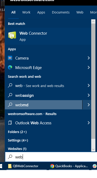Open Websites (1) results
This screenshot has height=178, width=97.
tap(17, 149)
